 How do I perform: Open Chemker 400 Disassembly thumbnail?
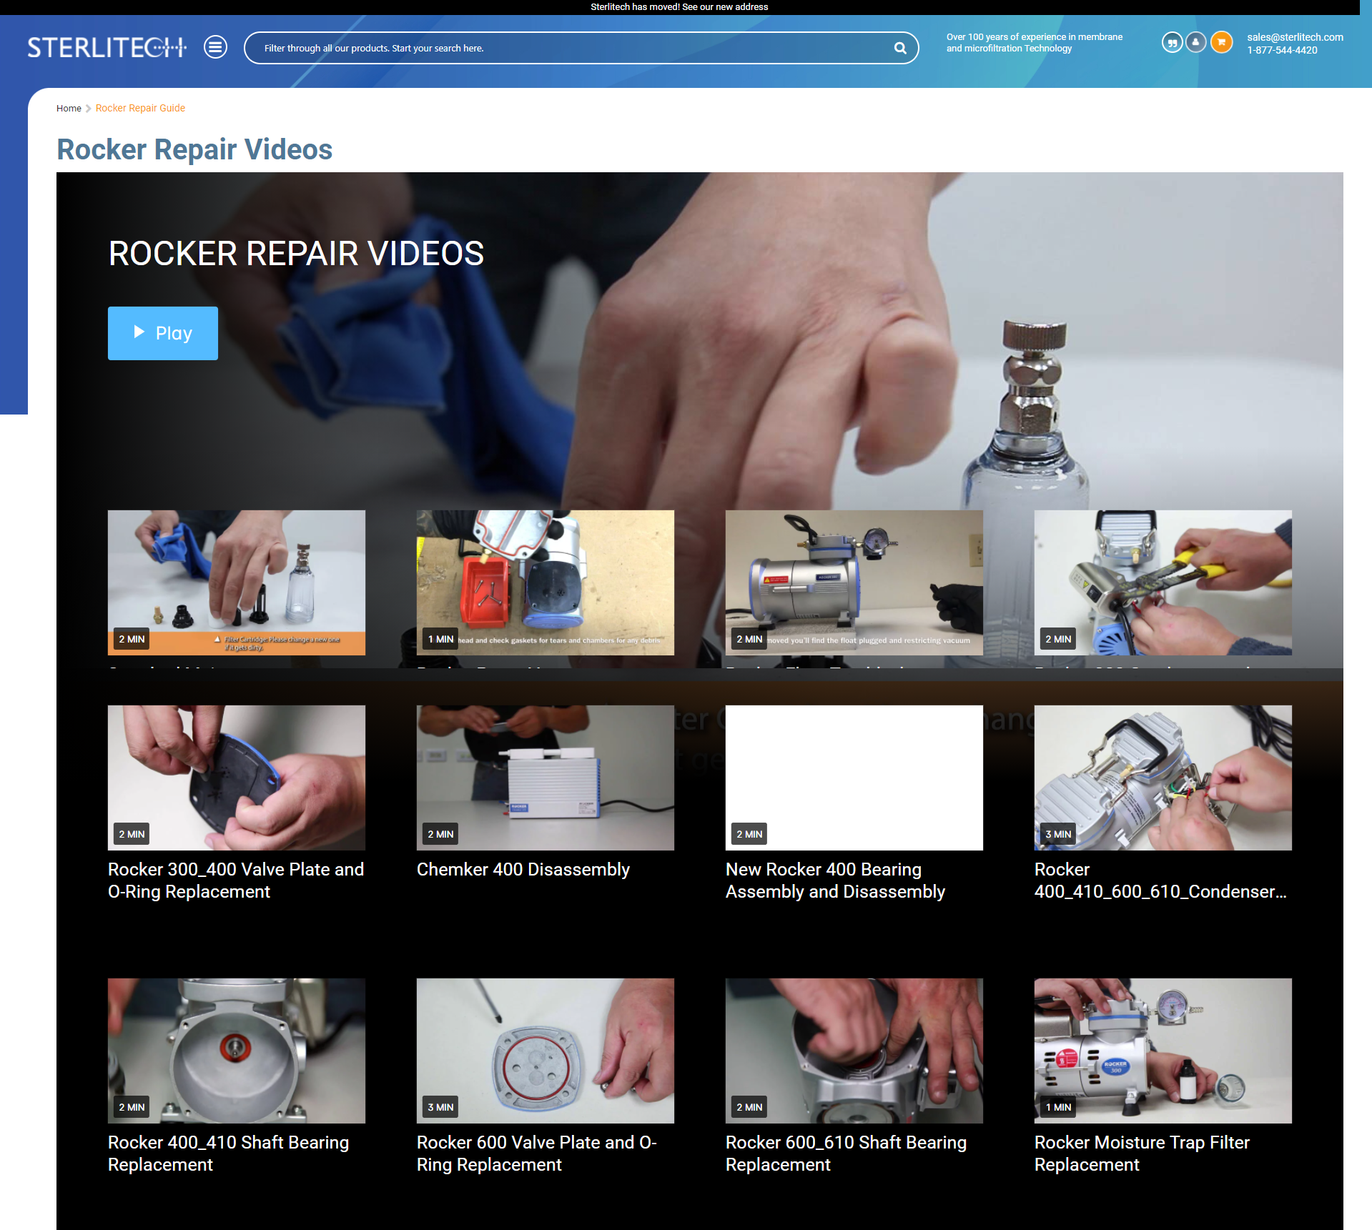pos(546,778)
